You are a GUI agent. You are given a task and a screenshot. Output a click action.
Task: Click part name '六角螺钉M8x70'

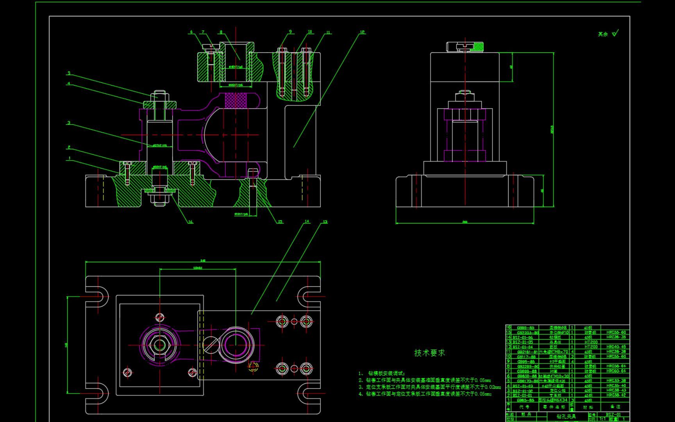pos(554,352)
